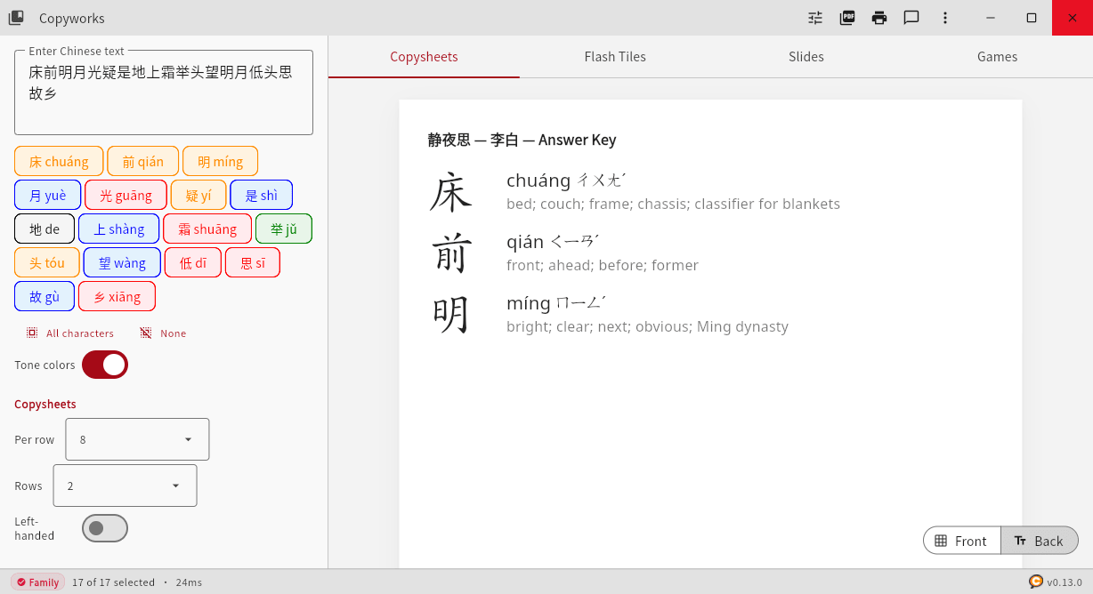The width and height of the screenshot is (1093, 594).
Task: Disable the Tone colors toggle
Action: point(104,365)
